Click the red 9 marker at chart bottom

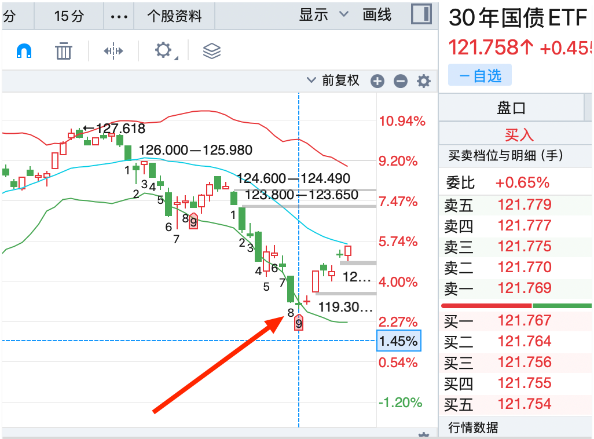(x=299, y=323)
